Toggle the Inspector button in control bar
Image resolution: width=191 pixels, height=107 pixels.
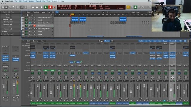point(6,7)
